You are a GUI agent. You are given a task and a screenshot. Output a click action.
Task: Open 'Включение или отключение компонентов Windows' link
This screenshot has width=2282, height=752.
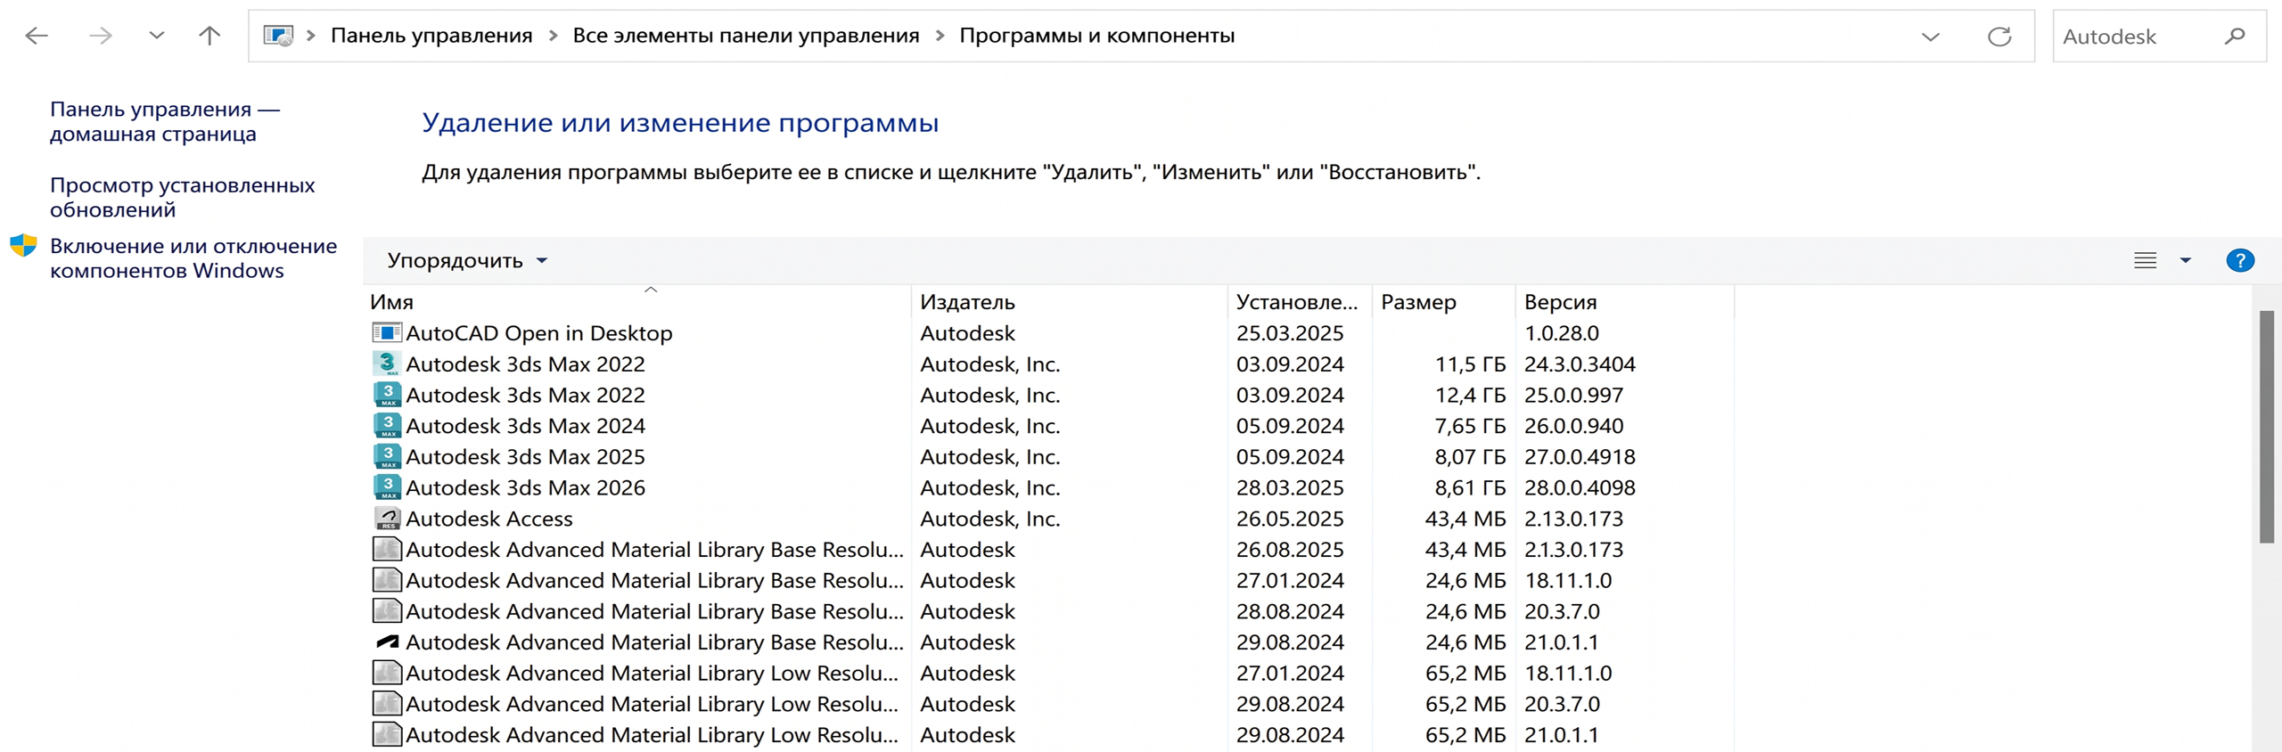pyautogui.click(x=193, y=258)
